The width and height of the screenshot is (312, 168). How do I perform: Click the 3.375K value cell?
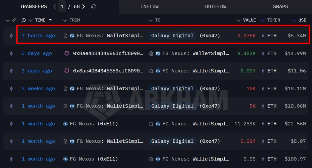[246, 36]
